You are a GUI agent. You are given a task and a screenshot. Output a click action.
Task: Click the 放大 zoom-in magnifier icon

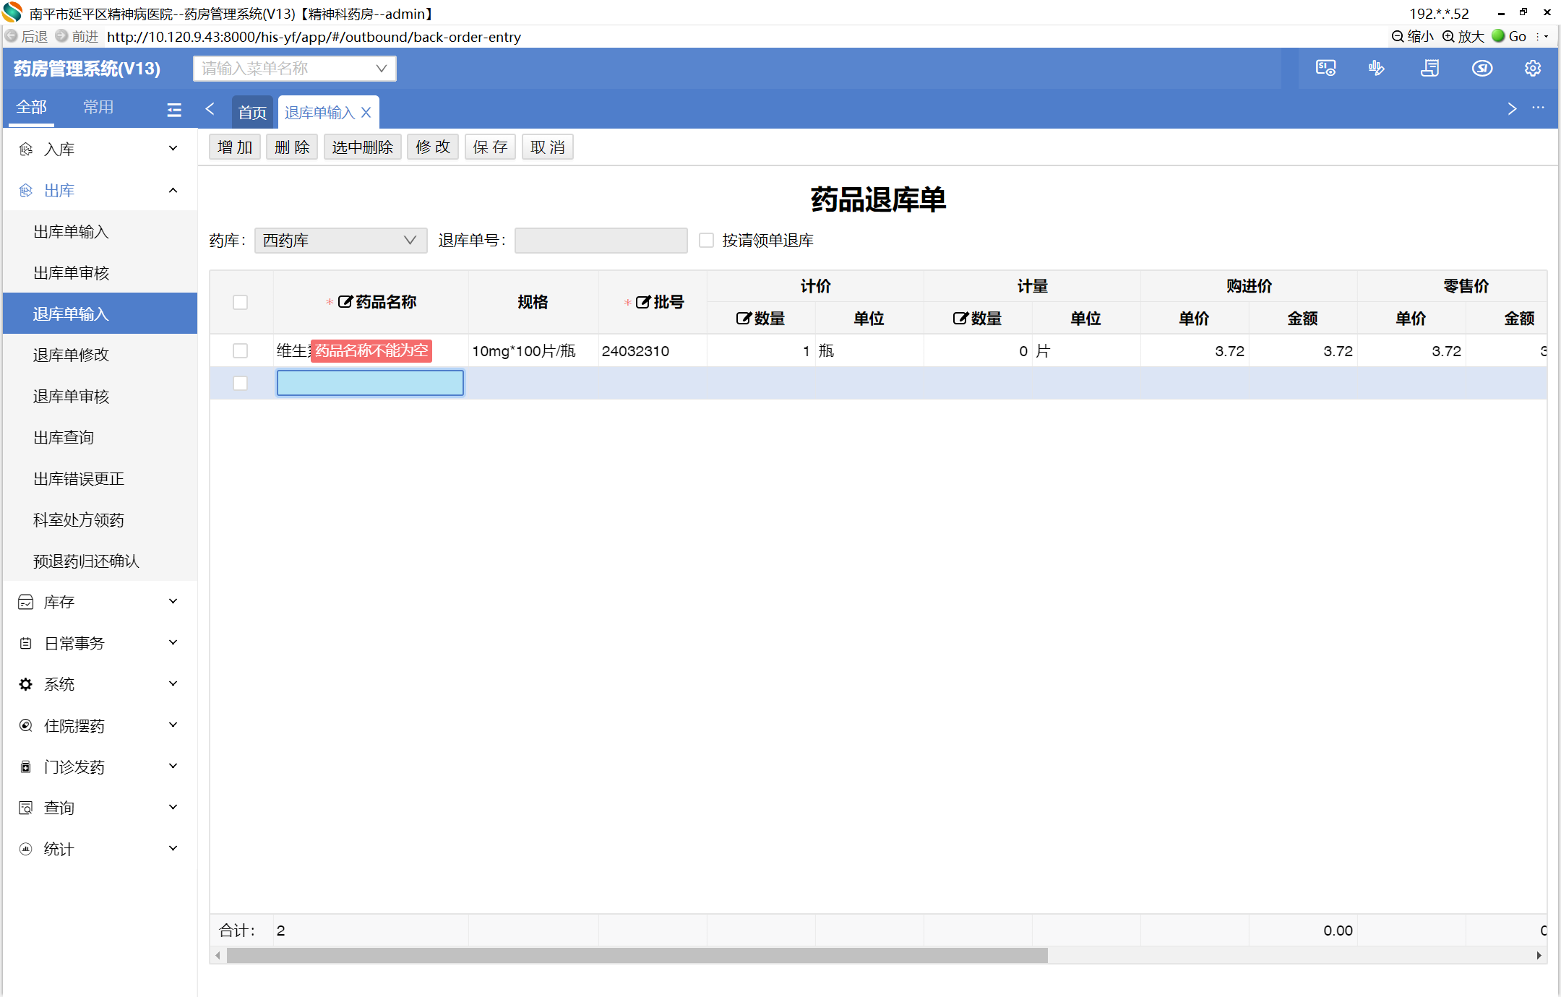coord(1448,36)
